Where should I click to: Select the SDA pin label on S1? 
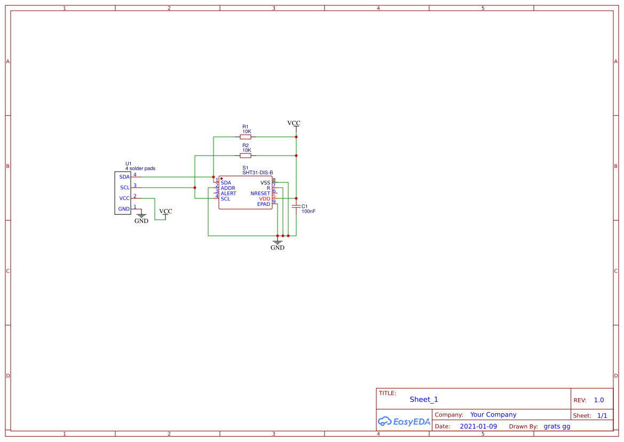coord(226,182)
